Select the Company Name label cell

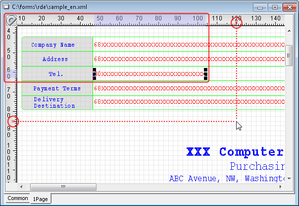(x=57, y=44)
